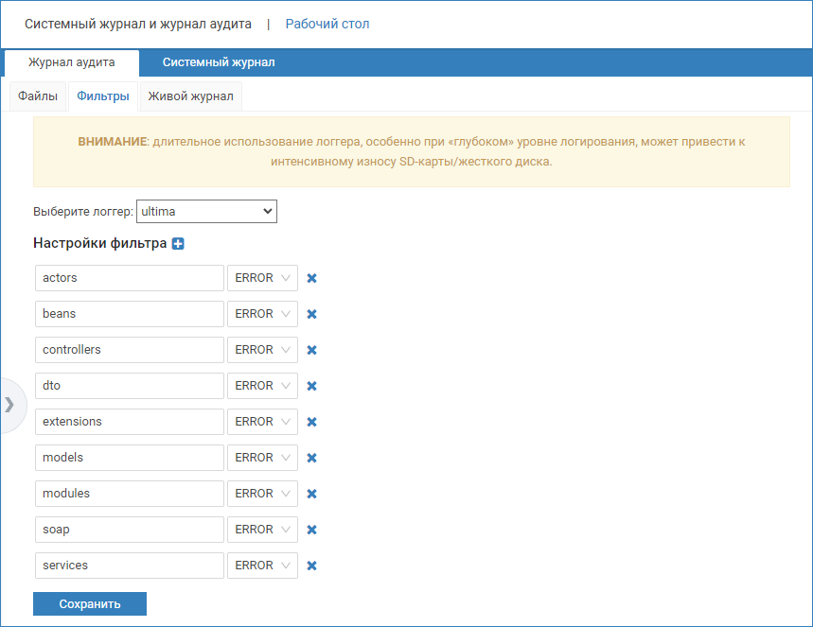The height and width of the screenshot is (627, 813).
Task: Open log level dropdown for actors
Action: click(x=262, y=278)
